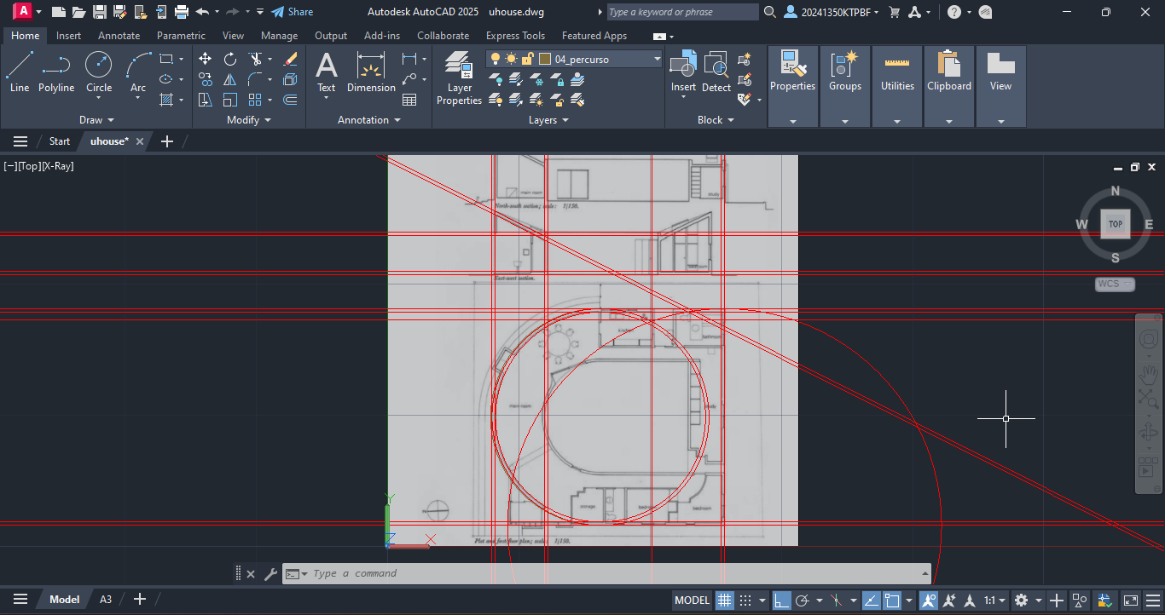Toggle annotation visibility in status bar
This screenshot has height=615, width=1165.
pos(930,600)
